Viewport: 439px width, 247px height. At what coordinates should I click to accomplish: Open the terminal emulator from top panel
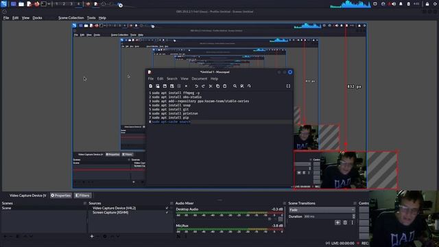pos(44,4)
